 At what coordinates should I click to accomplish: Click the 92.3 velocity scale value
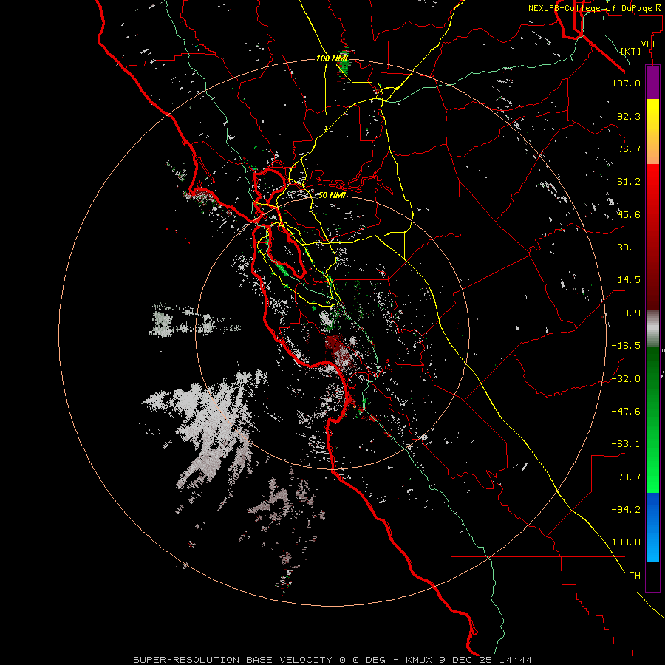click(629, 116)
